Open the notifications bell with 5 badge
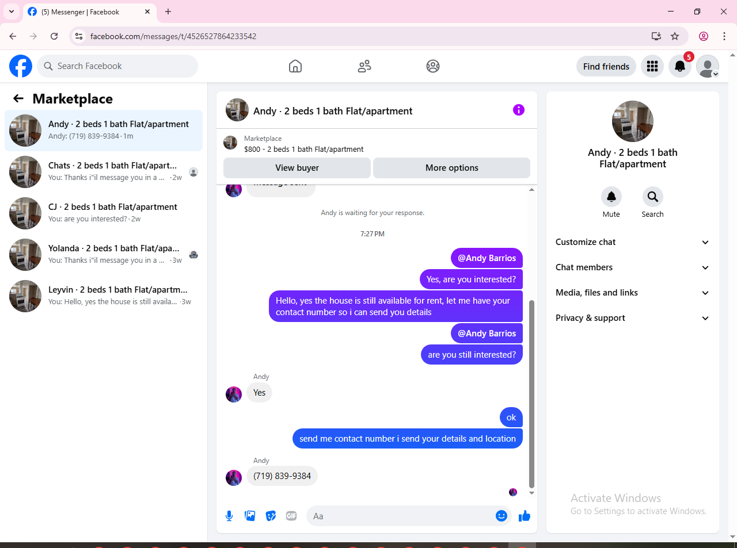 click(x=680, y=66)
